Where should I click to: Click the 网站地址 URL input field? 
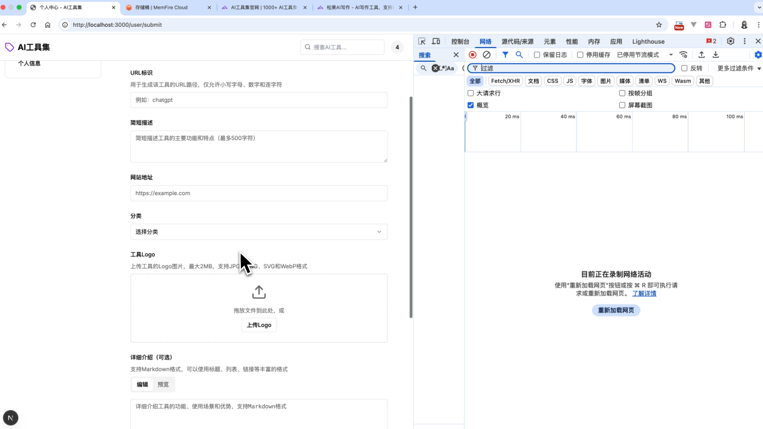click(259, 193)
